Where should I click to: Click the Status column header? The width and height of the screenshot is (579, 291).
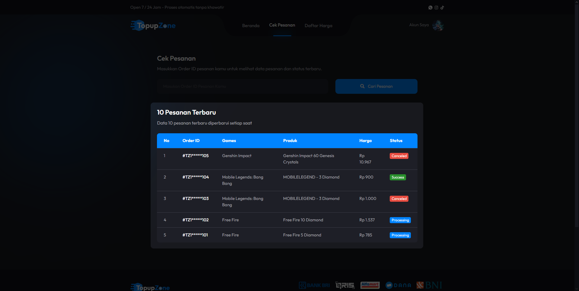(x=396, y=141)
